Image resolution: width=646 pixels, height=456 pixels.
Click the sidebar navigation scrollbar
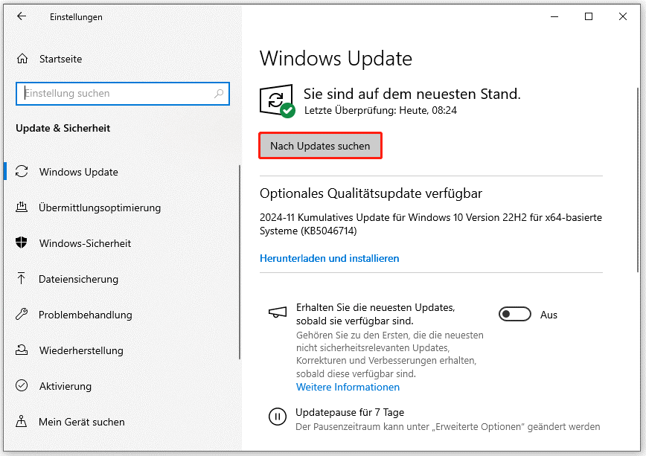(x=240, y=262)
